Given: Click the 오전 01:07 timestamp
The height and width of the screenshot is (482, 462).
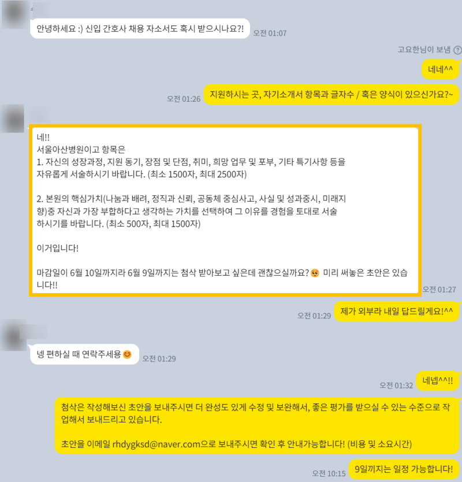Looking at the screenshot, I should click(270, 33).
